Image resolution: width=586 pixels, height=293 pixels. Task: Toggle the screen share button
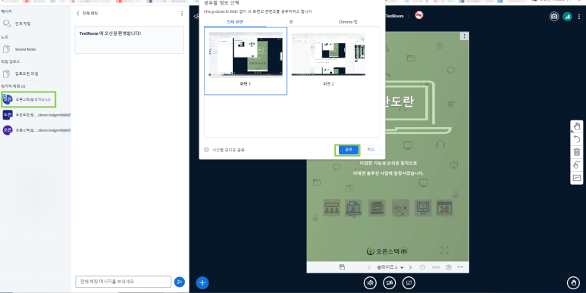coord(409,283)
